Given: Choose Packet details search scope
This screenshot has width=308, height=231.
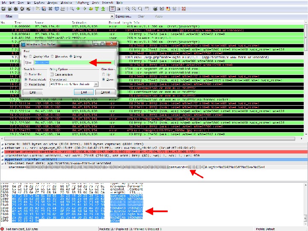Looking at the screenshot, I should [x=26, y=80].
